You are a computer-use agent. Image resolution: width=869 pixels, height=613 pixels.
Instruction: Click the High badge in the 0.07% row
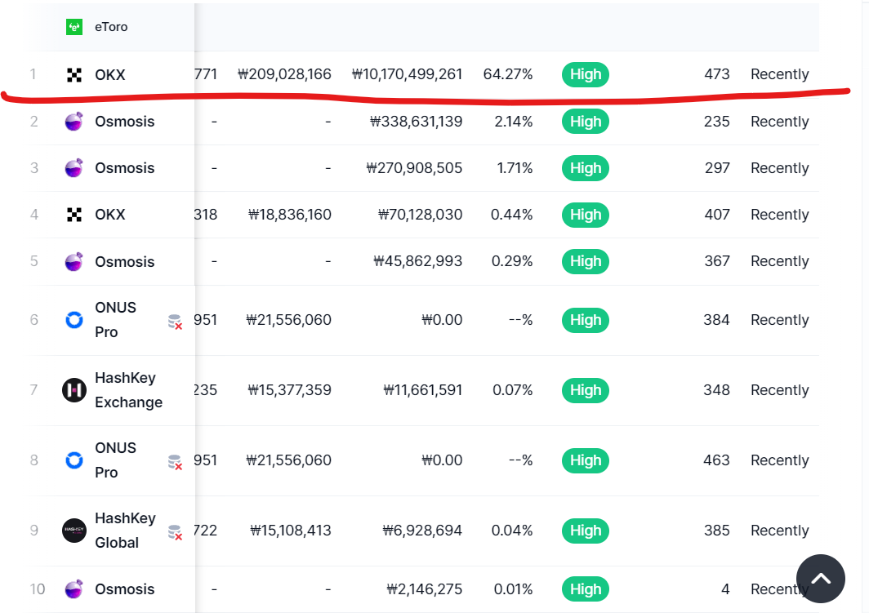[x=586, y=390]
